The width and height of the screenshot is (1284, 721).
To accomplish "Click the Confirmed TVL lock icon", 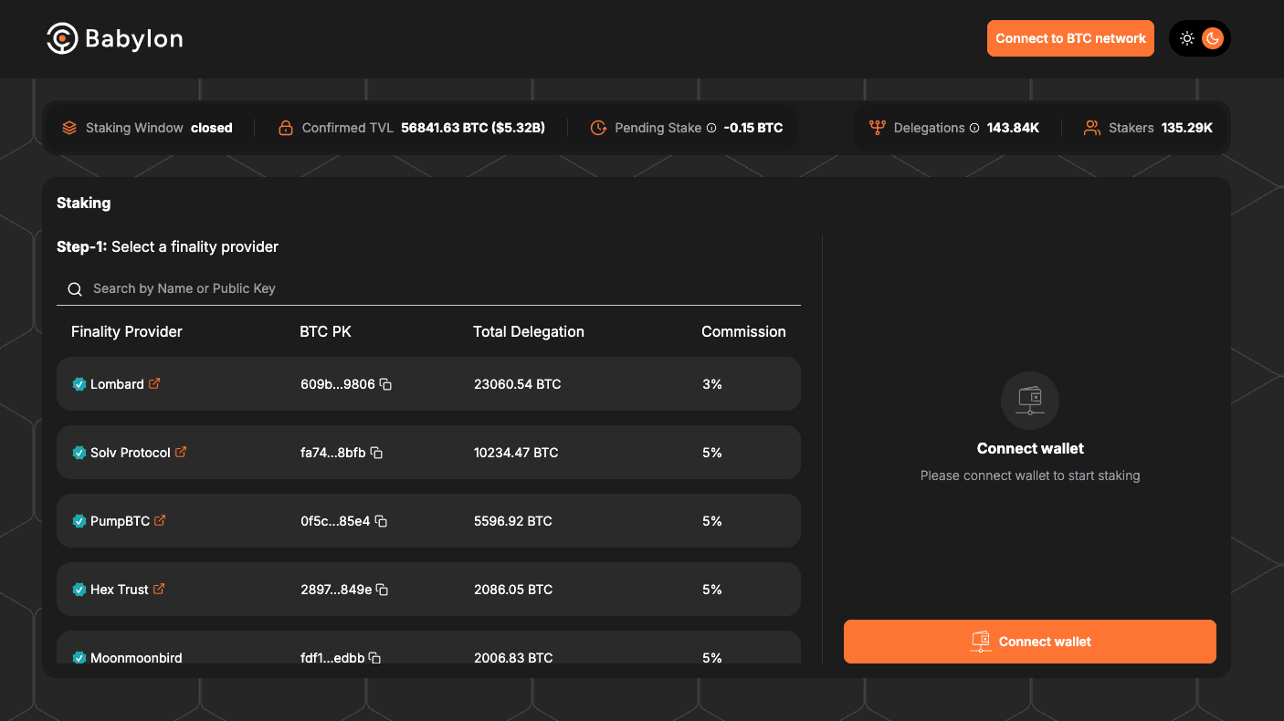I will click(286, 128).
